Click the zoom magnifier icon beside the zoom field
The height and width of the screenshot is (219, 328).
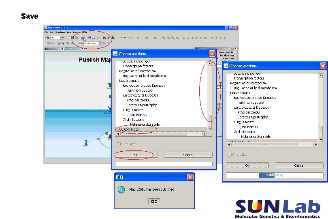[48, 38]
